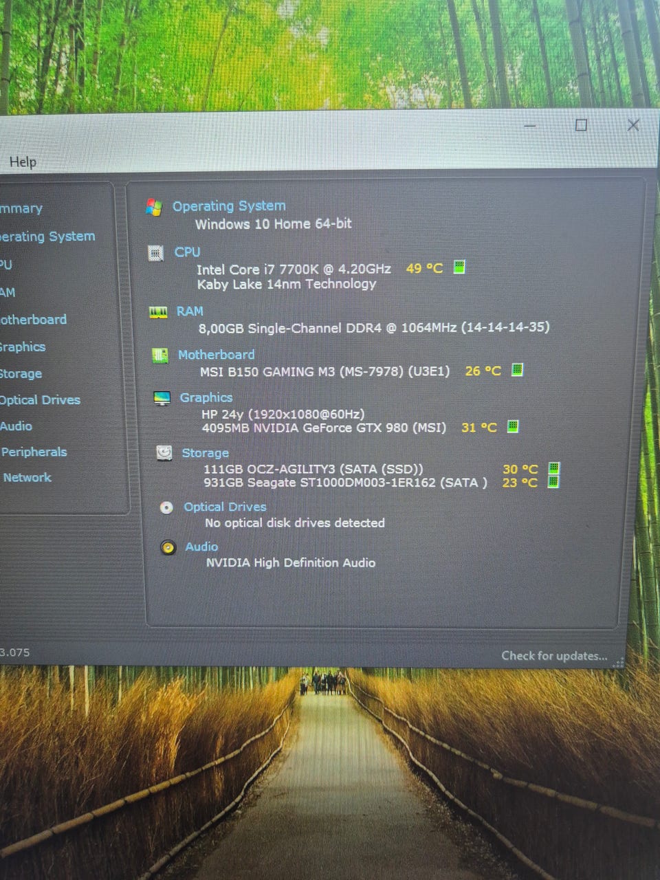
Task: Click the 30 °C SSD temperature
Action: coord(520,470)
